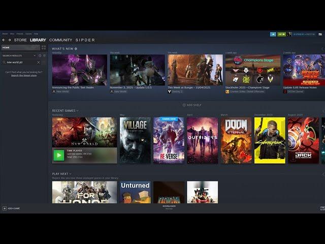
Task: Select the Samurai Jack game cover
Action: click(x=303, y=140)
